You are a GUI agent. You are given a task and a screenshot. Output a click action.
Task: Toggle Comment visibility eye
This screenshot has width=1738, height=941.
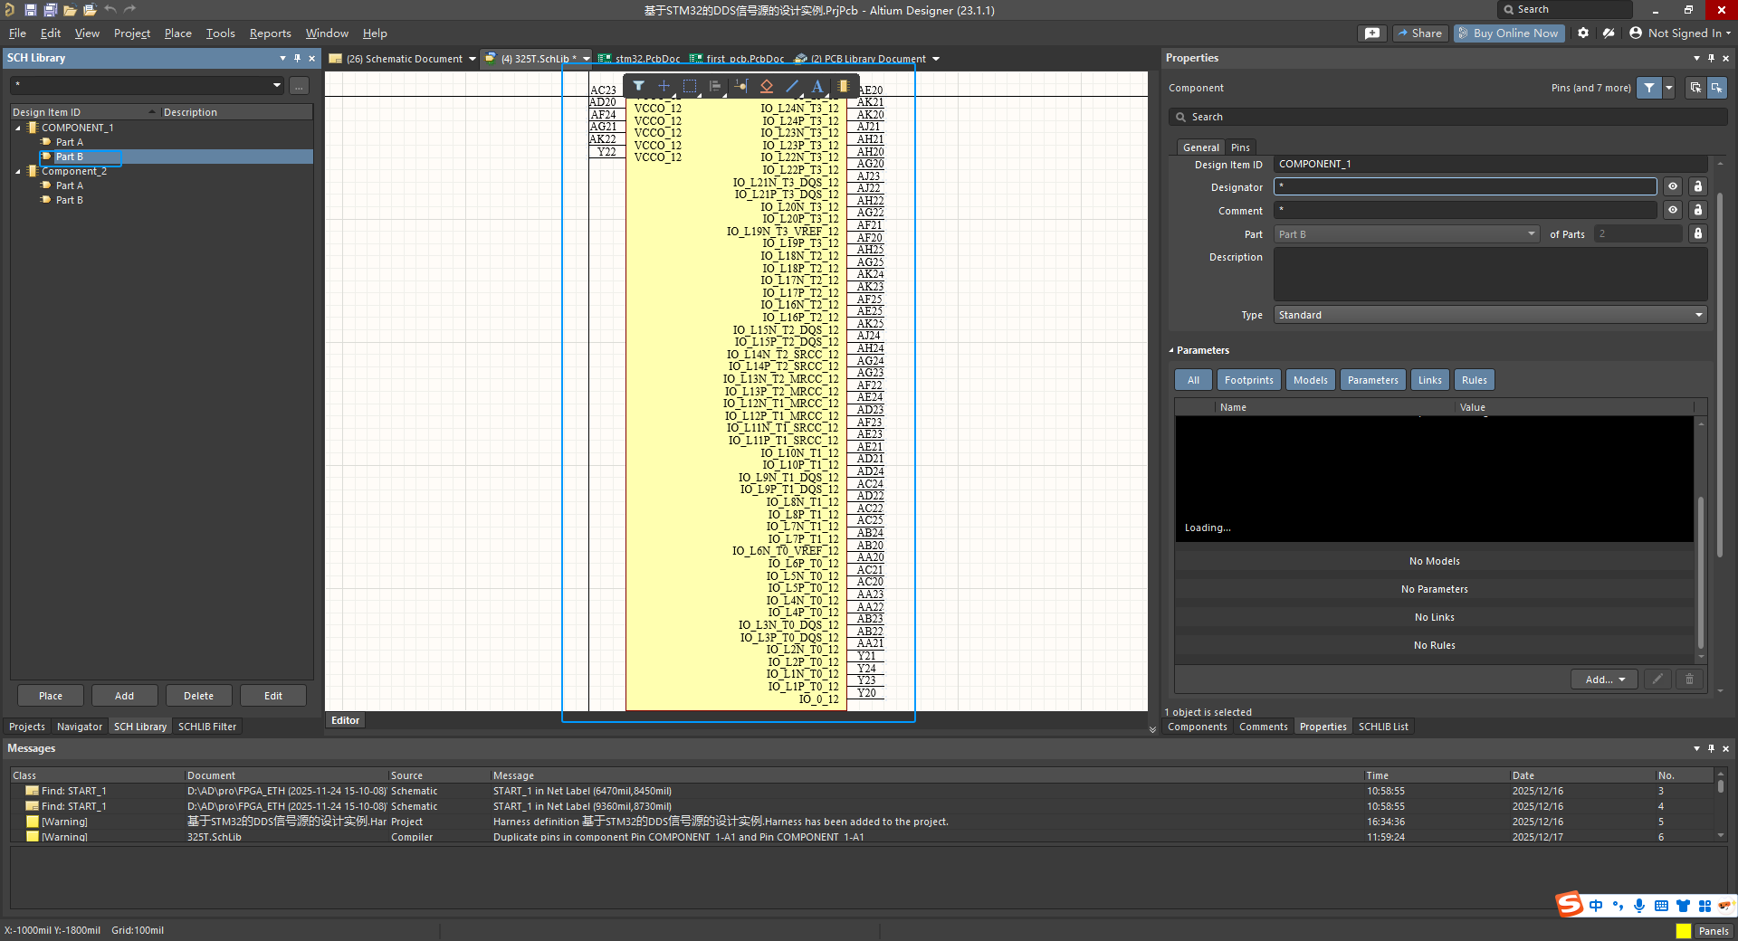1673,210
